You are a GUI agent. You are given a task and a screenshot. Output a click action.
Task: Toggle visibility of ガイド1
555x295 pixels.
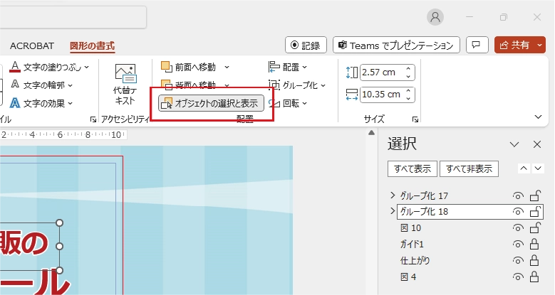[x=518, y=244]
